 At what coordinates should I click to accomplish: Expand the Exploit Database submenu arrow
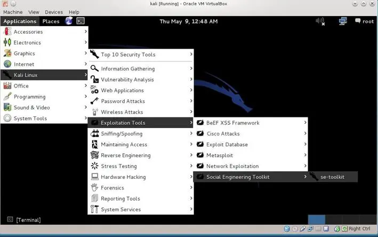305,145
